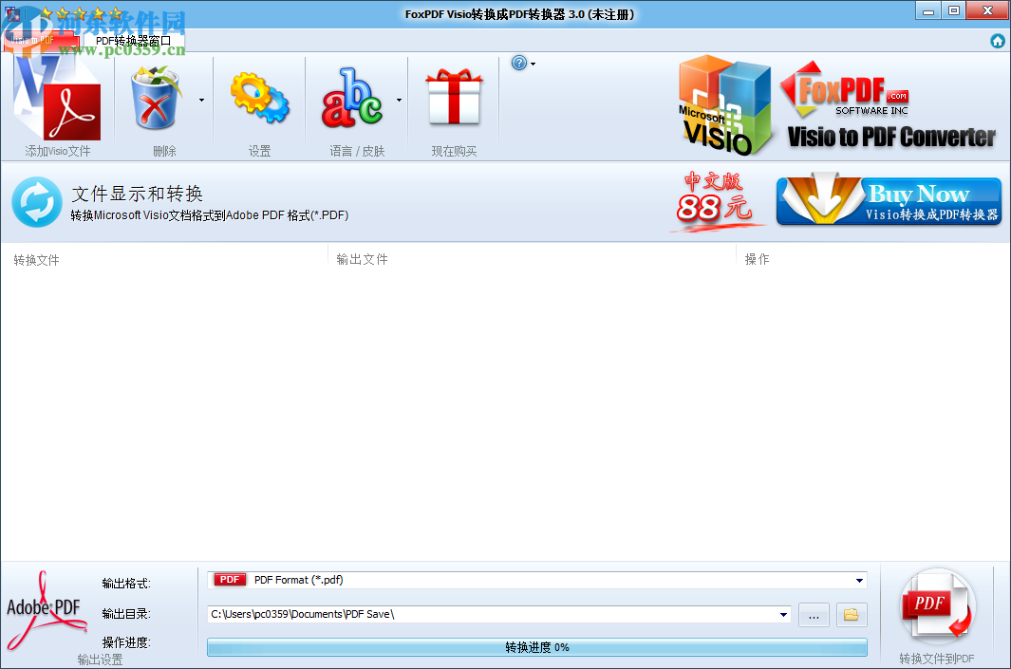Screen dimensions: 1011x669
Task: Click the blue refresh icon beside 文件显示和转换
Action: [x=36, y=202]
